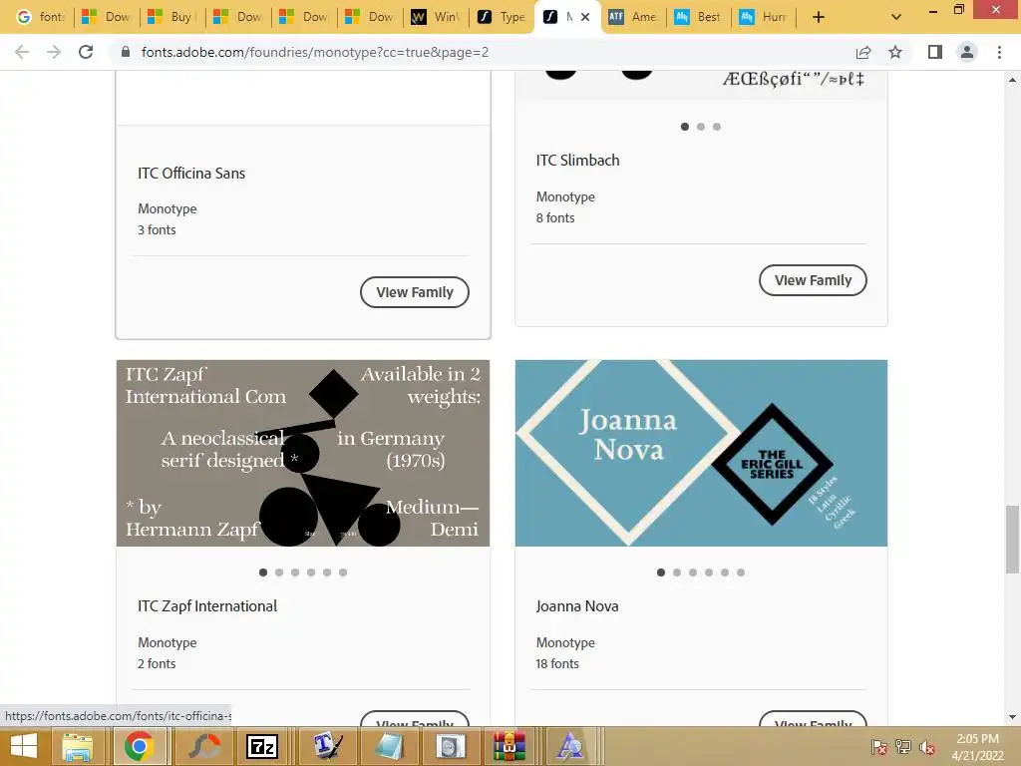1021x766 pixels.
Task: Click View Family for ITC Slimbach
Action: [x=813, y=280]
